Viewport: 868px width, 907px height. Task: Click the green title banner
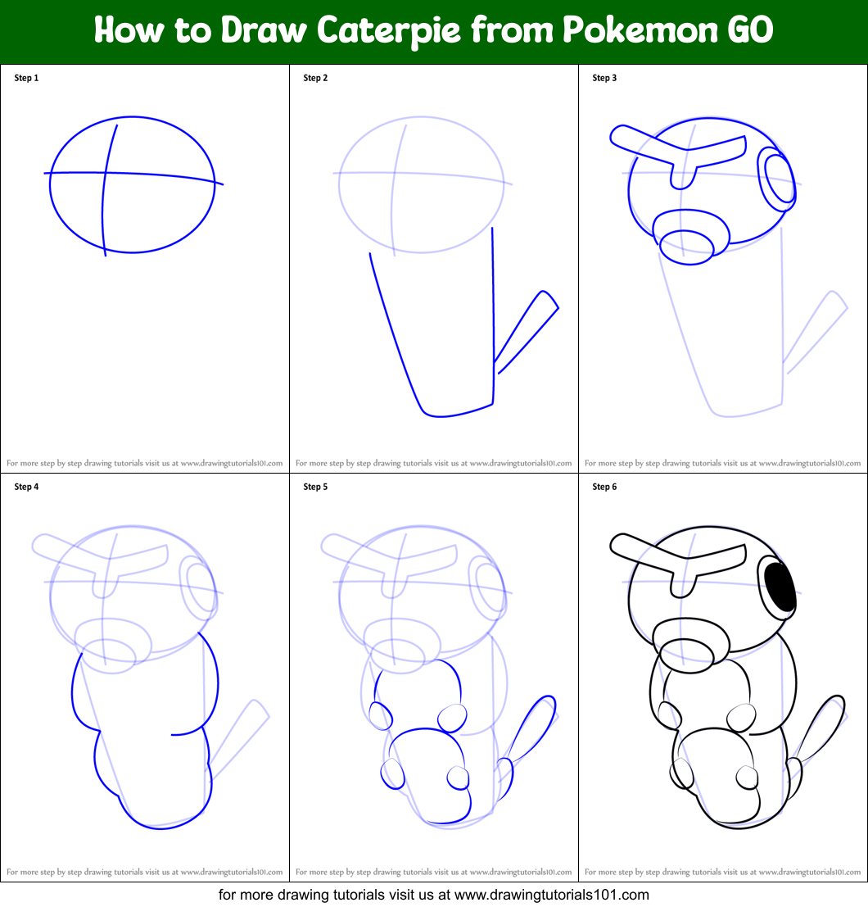(434, 31)
